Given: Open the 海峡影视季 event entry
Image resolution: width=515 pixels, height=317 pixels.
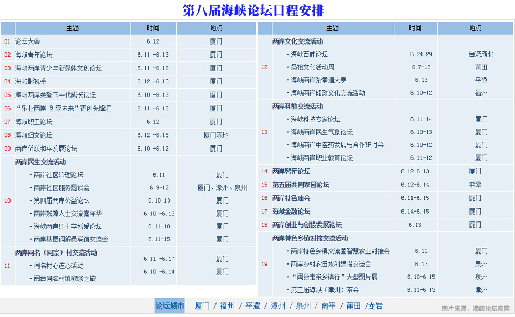Looking at the screenshot, I should pos(30,81).
